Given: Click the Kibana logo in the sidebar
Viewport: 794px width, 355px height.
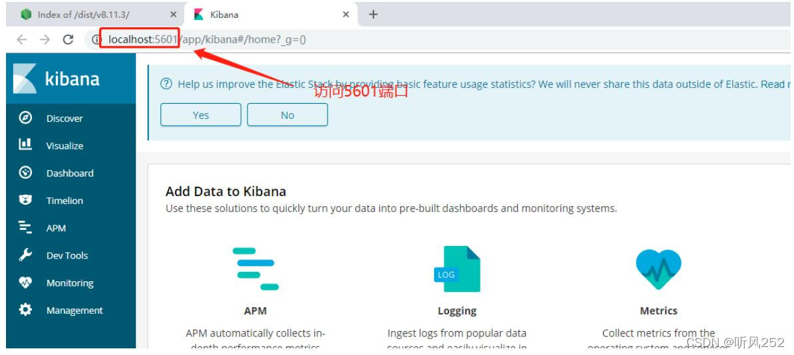Looking at the screenshot, I should click(25, 78).
